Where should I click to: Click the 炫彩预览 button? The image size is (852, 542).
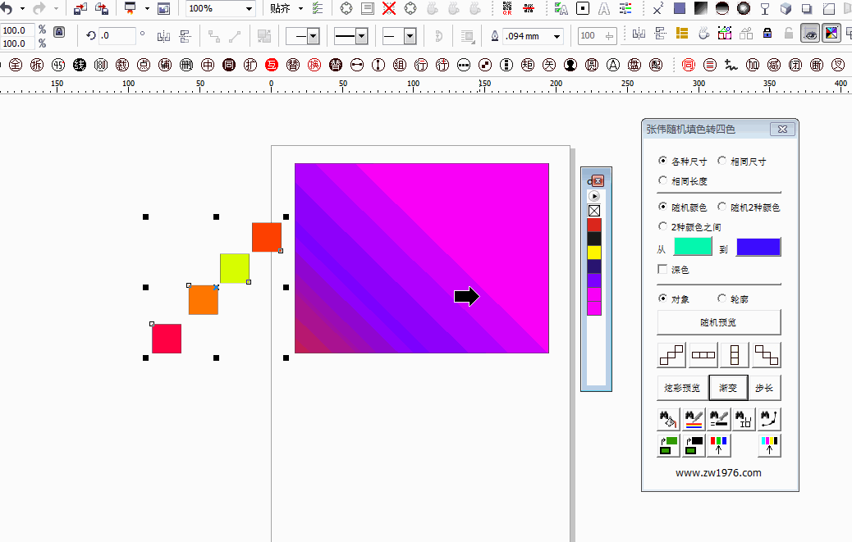point(682,387)
